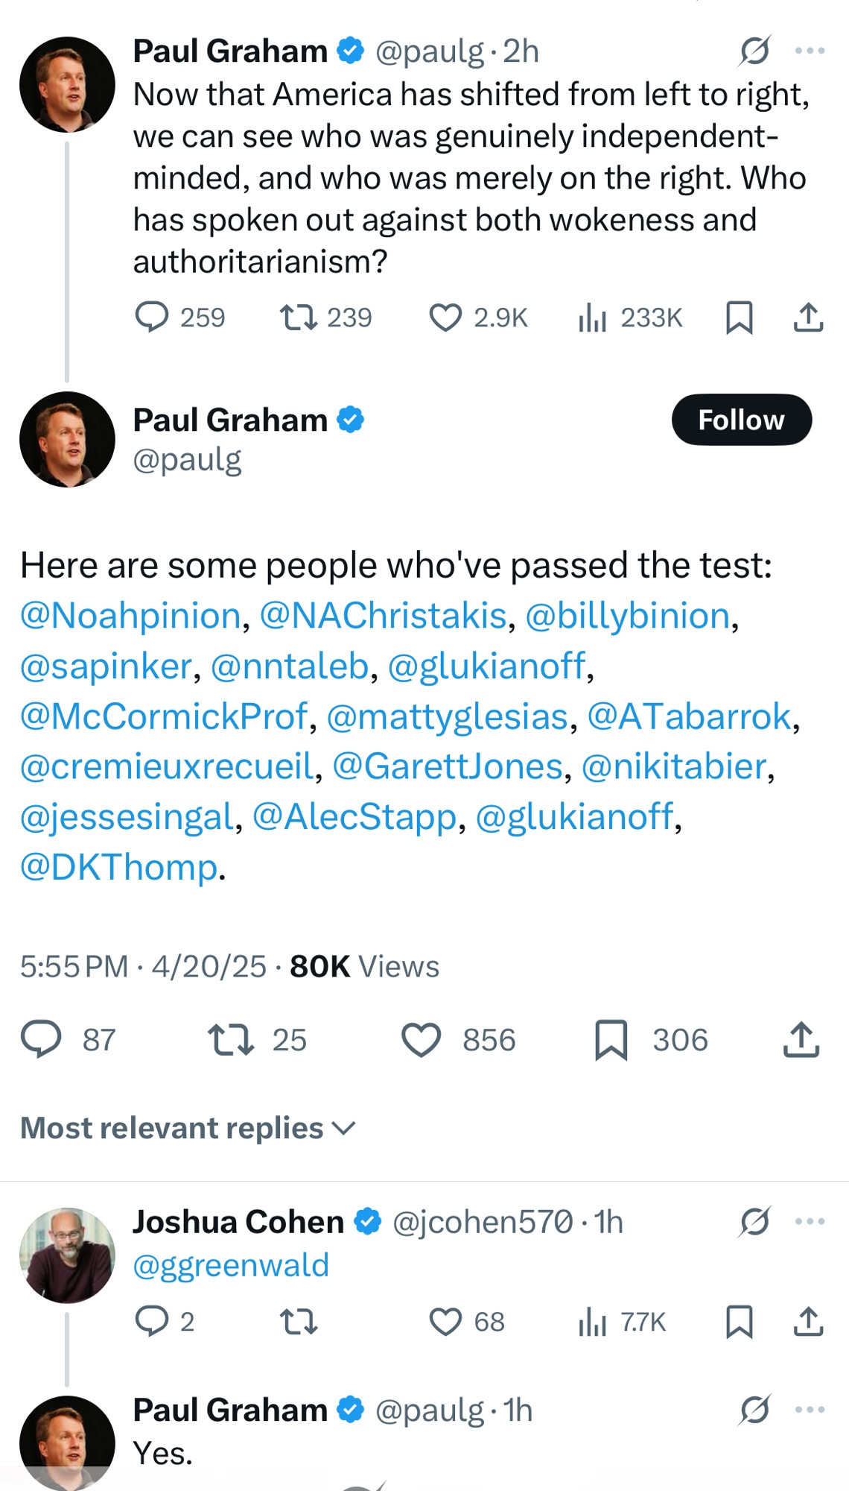Open replies on the main tweet showing 87
The height and width of the screenshot is (1491, 849).
41,1039
